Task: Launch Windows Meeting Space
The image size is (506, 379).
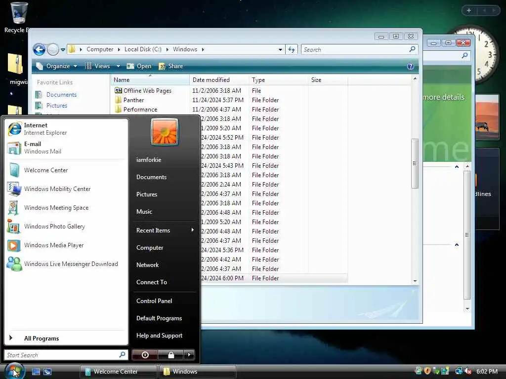Action: point(66,208)
